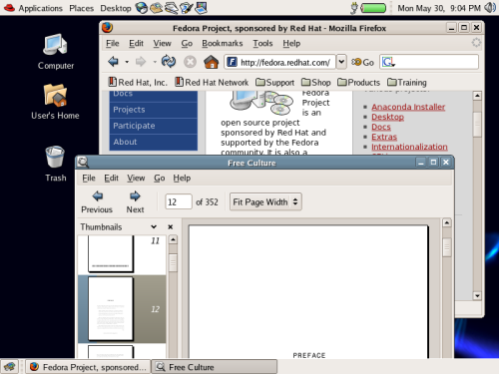Open the Fit Page Width zoom dropdown
This screenshot has height=374, width=499.
pos(265,201)
